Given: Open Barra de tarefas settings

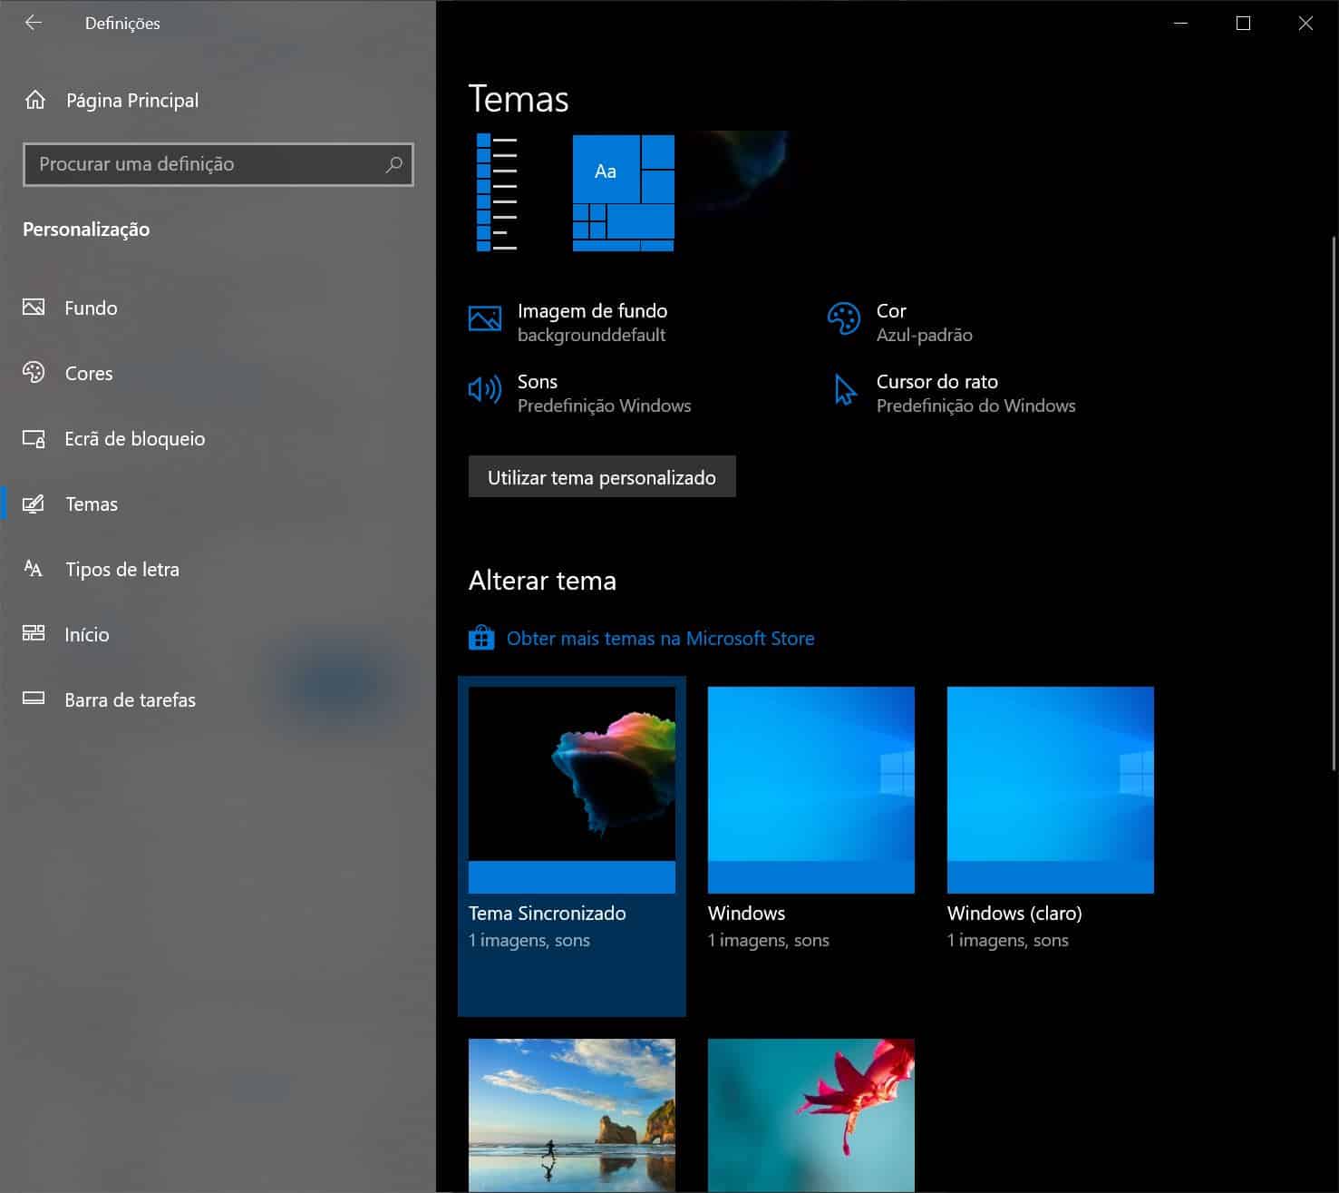Looking at the screenshot, I should [x=218, y=699].
